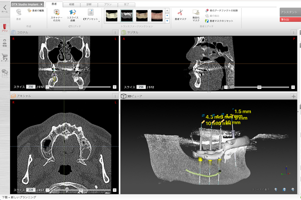This screenshot has width=301, height=200.
Task: Open coronal view options menu
Action: tap(115, 32)
